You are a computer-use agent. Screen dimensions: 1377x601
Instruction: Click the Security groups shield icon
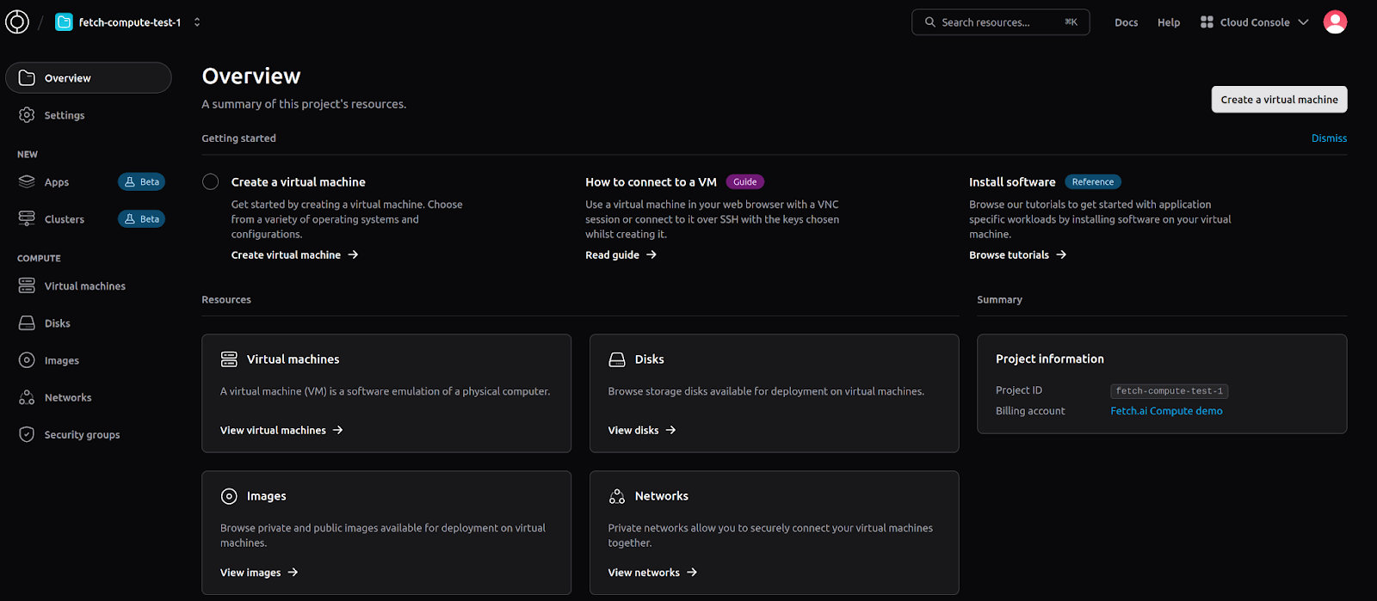click(x=27, y=435)
